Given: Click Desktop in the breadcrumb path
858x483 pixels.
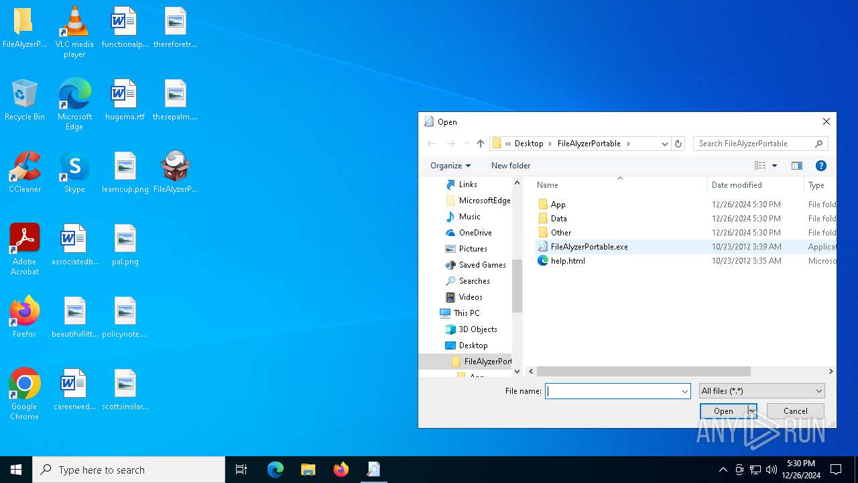Looking at the screenshot, I should 529,144.
